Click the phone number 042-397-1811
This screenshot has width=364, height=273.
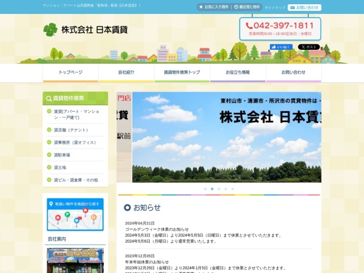tap(283, 25)
